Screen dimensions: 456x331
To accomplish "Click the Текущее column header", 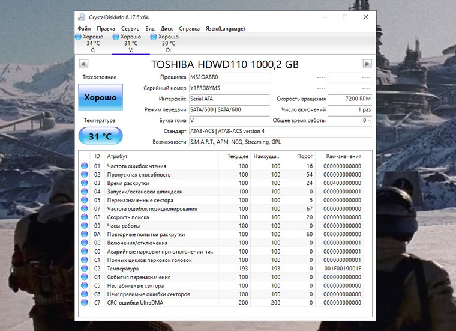I will (x=234, y=156).
